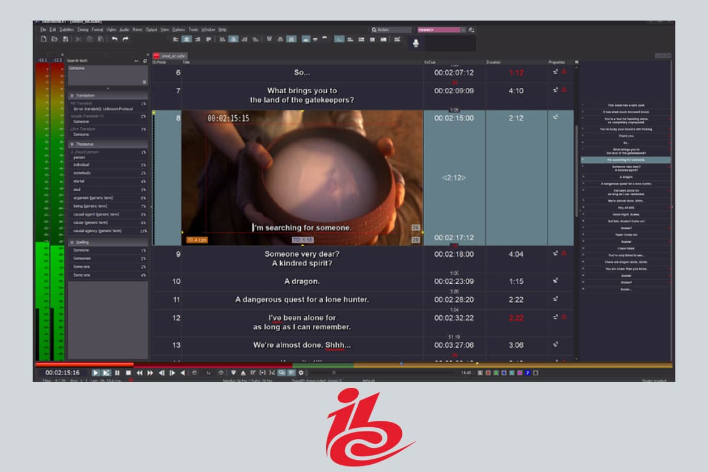
Task: Click the Open folder icon
Action: coord(54,39)
